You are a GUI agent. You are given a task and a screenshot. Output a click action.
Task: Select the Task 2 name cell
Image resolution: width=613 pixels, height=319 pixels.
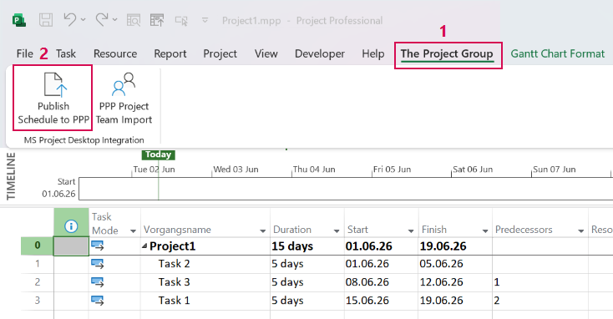pos(205,264)
